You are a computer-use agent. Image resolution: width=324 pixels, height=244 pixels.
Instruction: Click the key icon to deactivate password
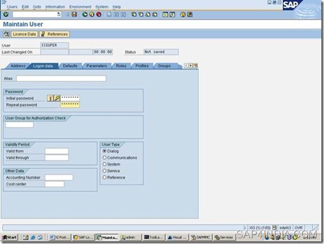click(x=57, y=98)
